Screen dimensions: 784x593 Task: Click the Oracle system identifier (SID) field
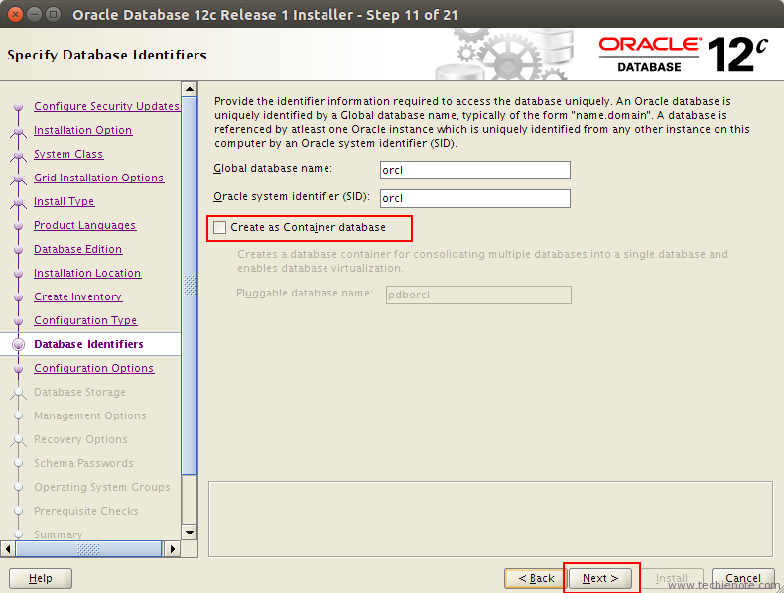click(x=475, y=199)
